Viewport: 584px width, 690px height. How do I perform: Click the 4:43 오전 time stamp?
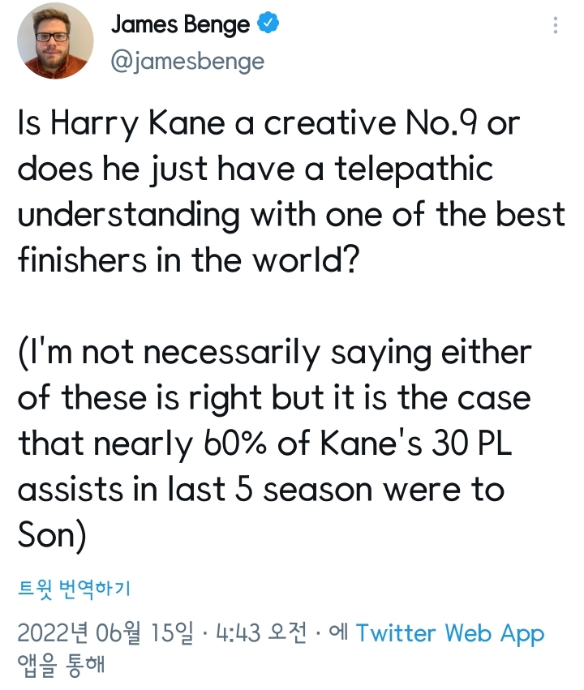point(261,633)
